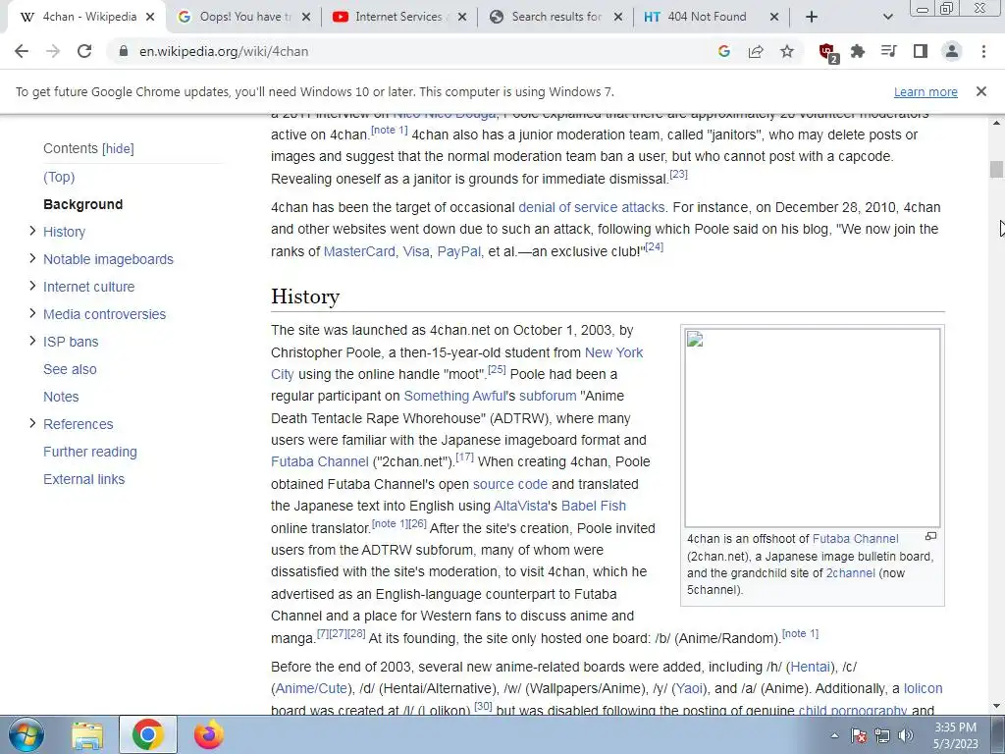Close the 4chan - Wikipedia tab

(x=150, y=17)
